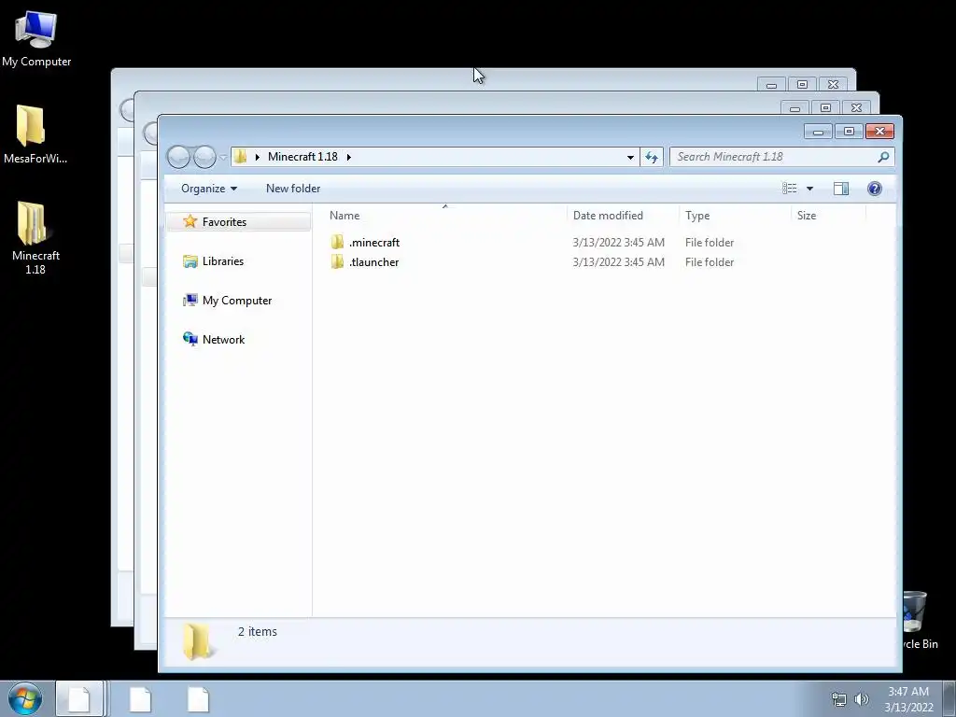Expand the root arrow before Minecraft 1.18
956x717 pixels.
click(x=258, y=157)
